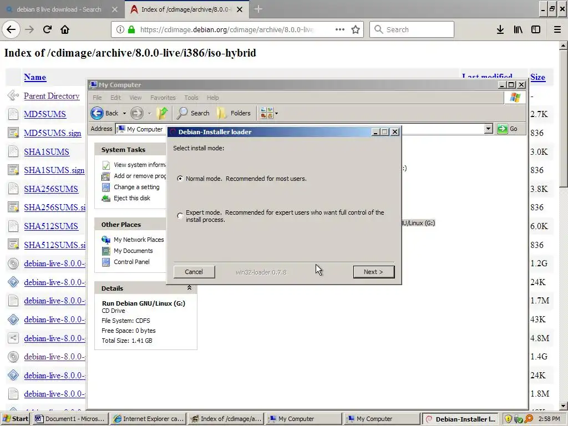Open Views dropdown in My Computer toolbar
Screen dimensions: 568x426
(x=269, y=113)
